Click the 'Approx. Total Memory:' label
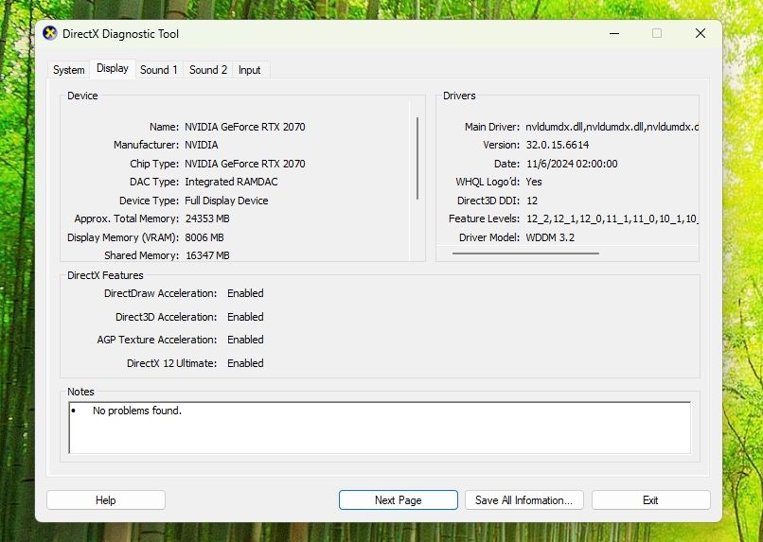 pos(127,219)
